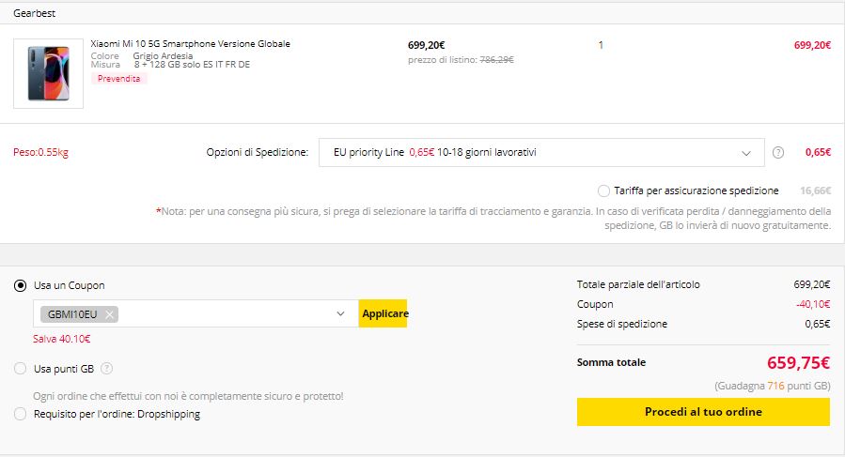Viewport: 845px width, 457px height.
Task: Click the Coupon discount -40,10€ value
Action: coord(813,304)
